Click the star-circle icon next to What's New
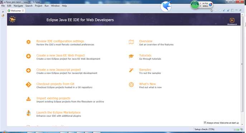246x133 pixels. click(x=131, y=85)
